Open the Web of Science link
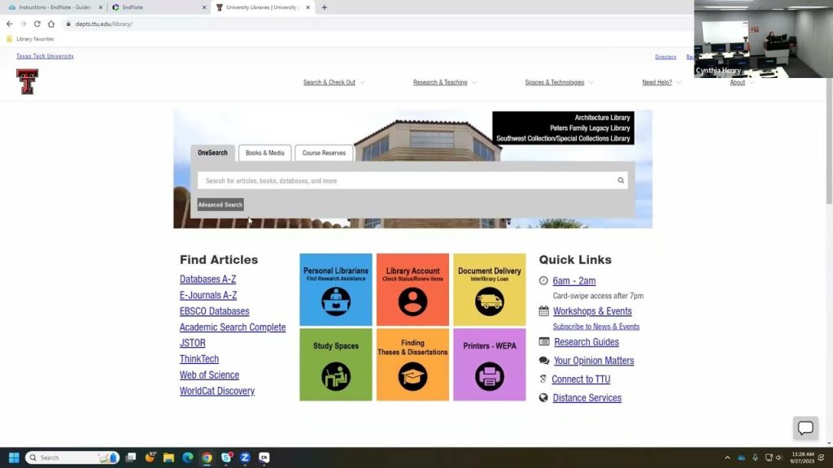 point(209,375)
